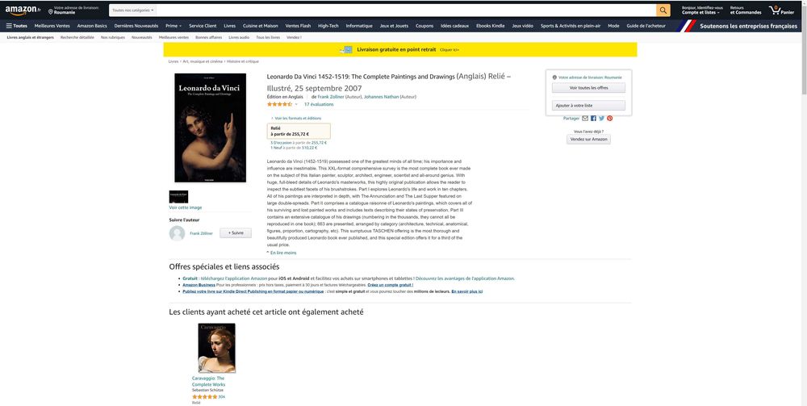
Task: Click the Frank Zöllner author avatar
Action: 177,233
